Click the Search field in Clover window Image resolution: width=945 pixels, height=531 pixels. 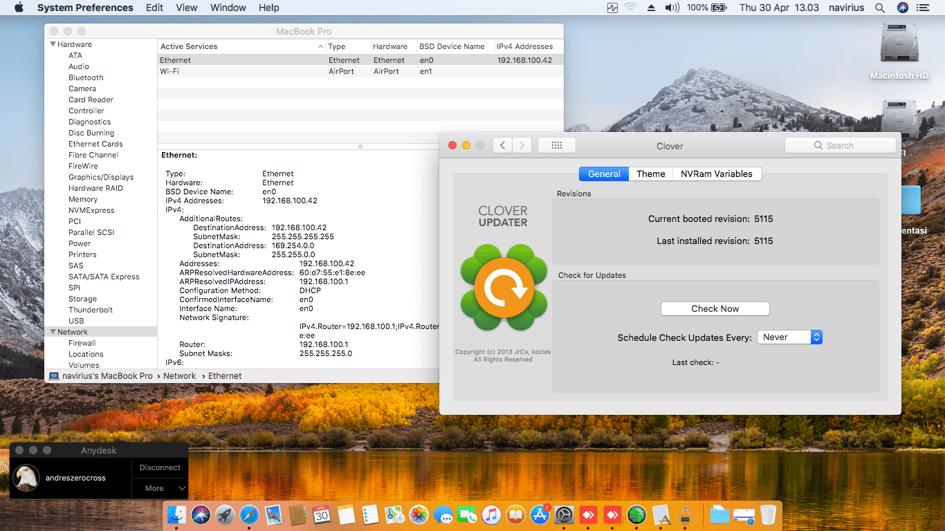click(x=840, y=145)
